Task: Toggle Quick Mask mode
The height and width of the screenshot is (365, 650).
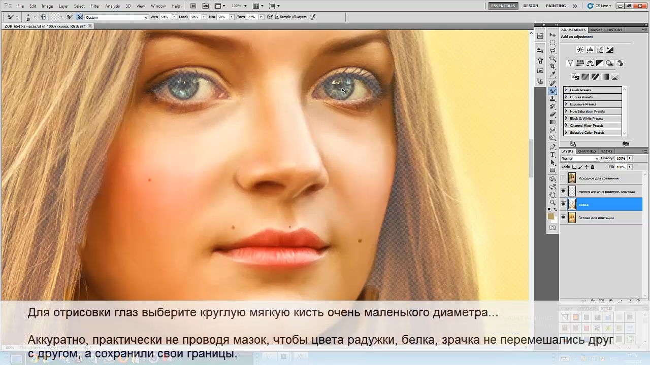Action: click(x=552, y=228)
